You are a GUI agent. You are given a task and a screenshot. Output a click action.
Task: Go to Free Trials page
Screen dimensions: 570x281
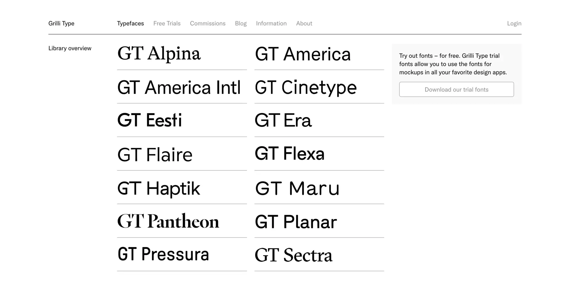(167, 23)
